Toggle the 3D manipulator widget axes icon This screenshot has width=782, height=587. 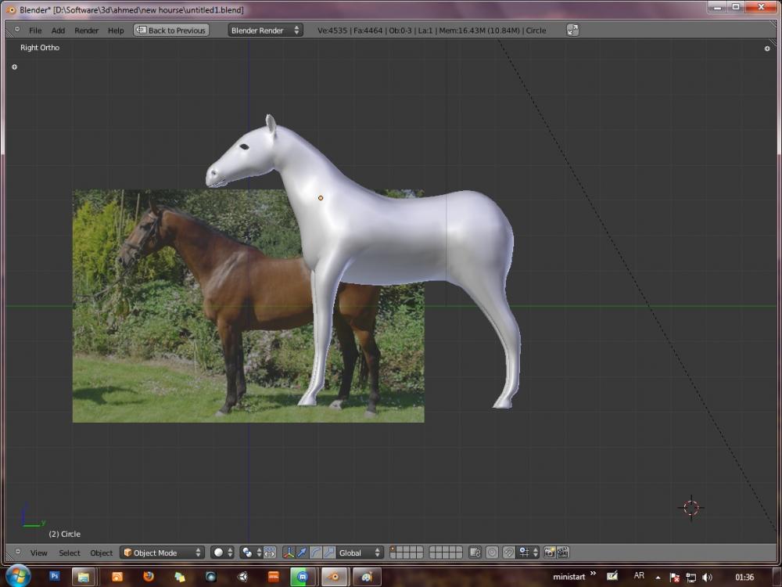(x=289, y=553)
